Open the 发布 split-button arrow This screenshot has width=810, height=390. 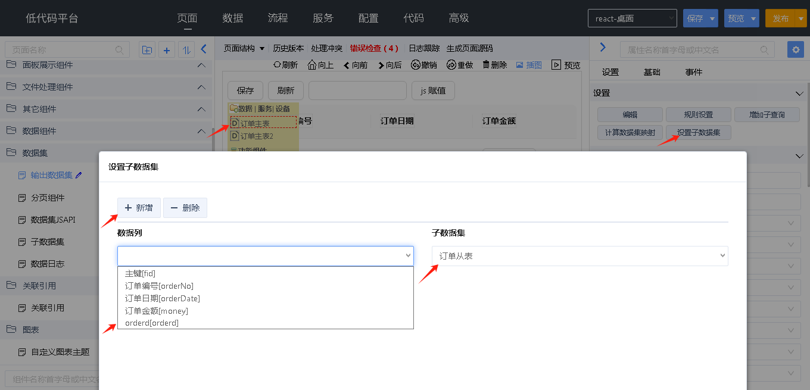pos(800,18)
